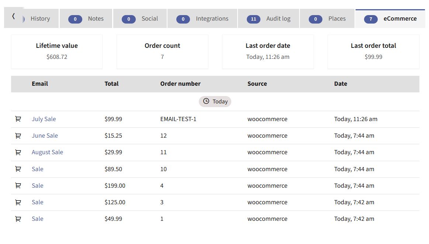Open the July Sale email link
This screenshot has height=244, width=429.
[x=44, y=119]
